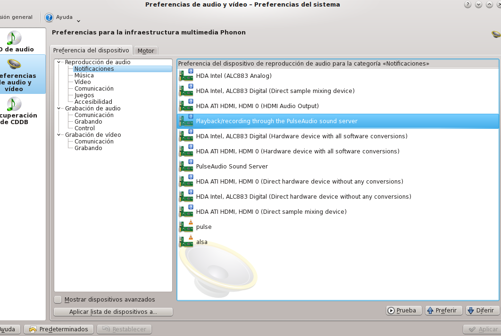The height and width of the screenshot is (336, 501).
Task: Go back to Visión general
Action: coord(17,17)
